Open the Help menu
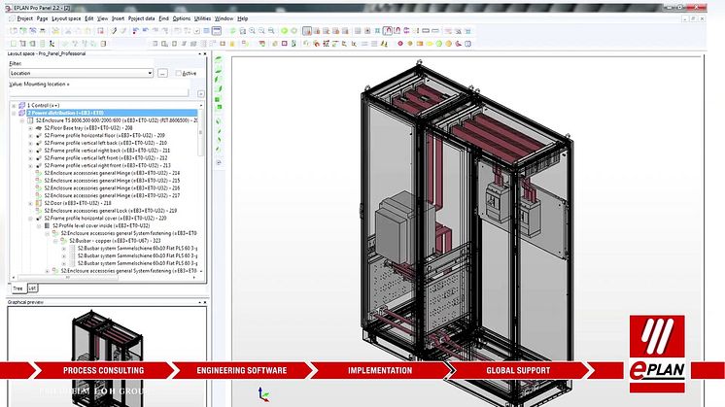725x407 pixels. (x=242, y=18)
